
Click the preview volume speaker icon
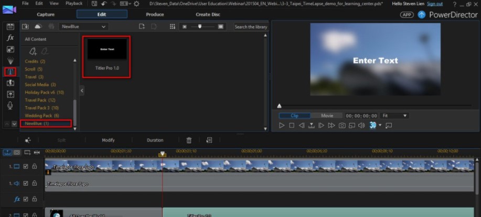point(362,125)
